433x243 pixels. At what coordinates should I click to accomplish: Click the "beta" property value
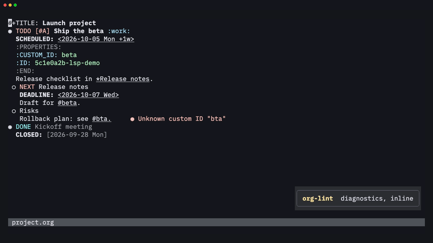coord(69,55)
